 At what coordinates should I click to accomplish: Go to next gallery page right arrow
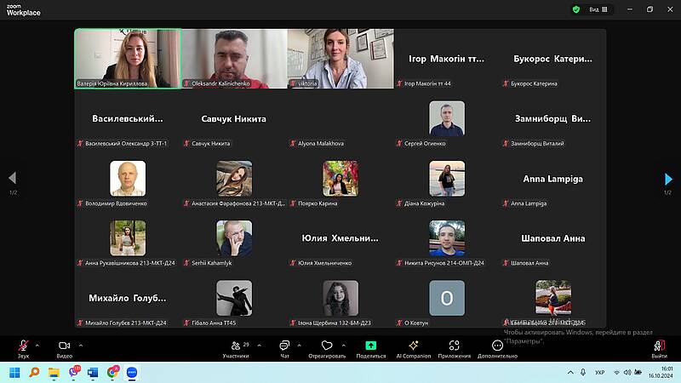[668, 179]
